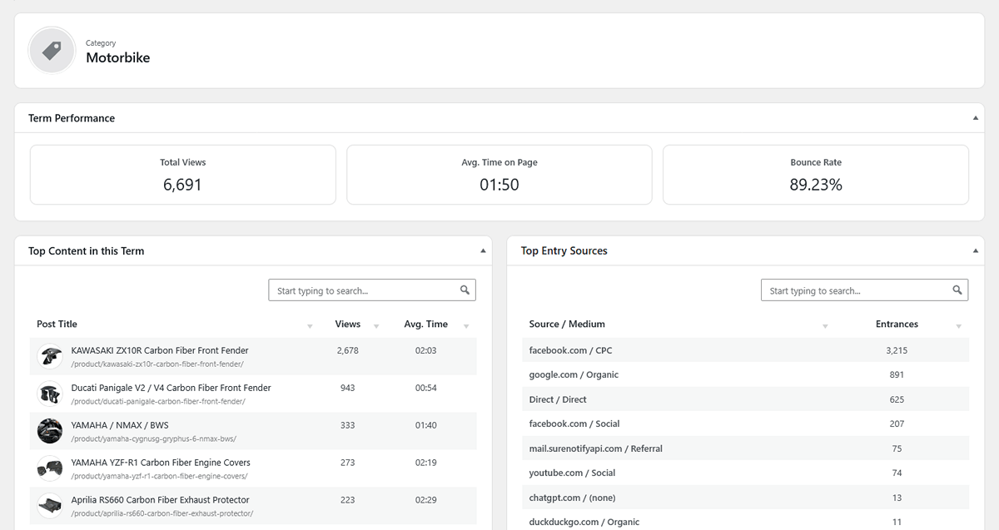Click the google.com / Organic source row
Screen dimensions: 999x530
(746, 374)
